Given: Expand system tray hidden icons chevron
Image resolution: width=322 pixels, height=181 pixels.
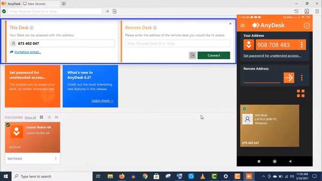Looking at the screenshot, I should pyautogui.click(x=264, y=176).
